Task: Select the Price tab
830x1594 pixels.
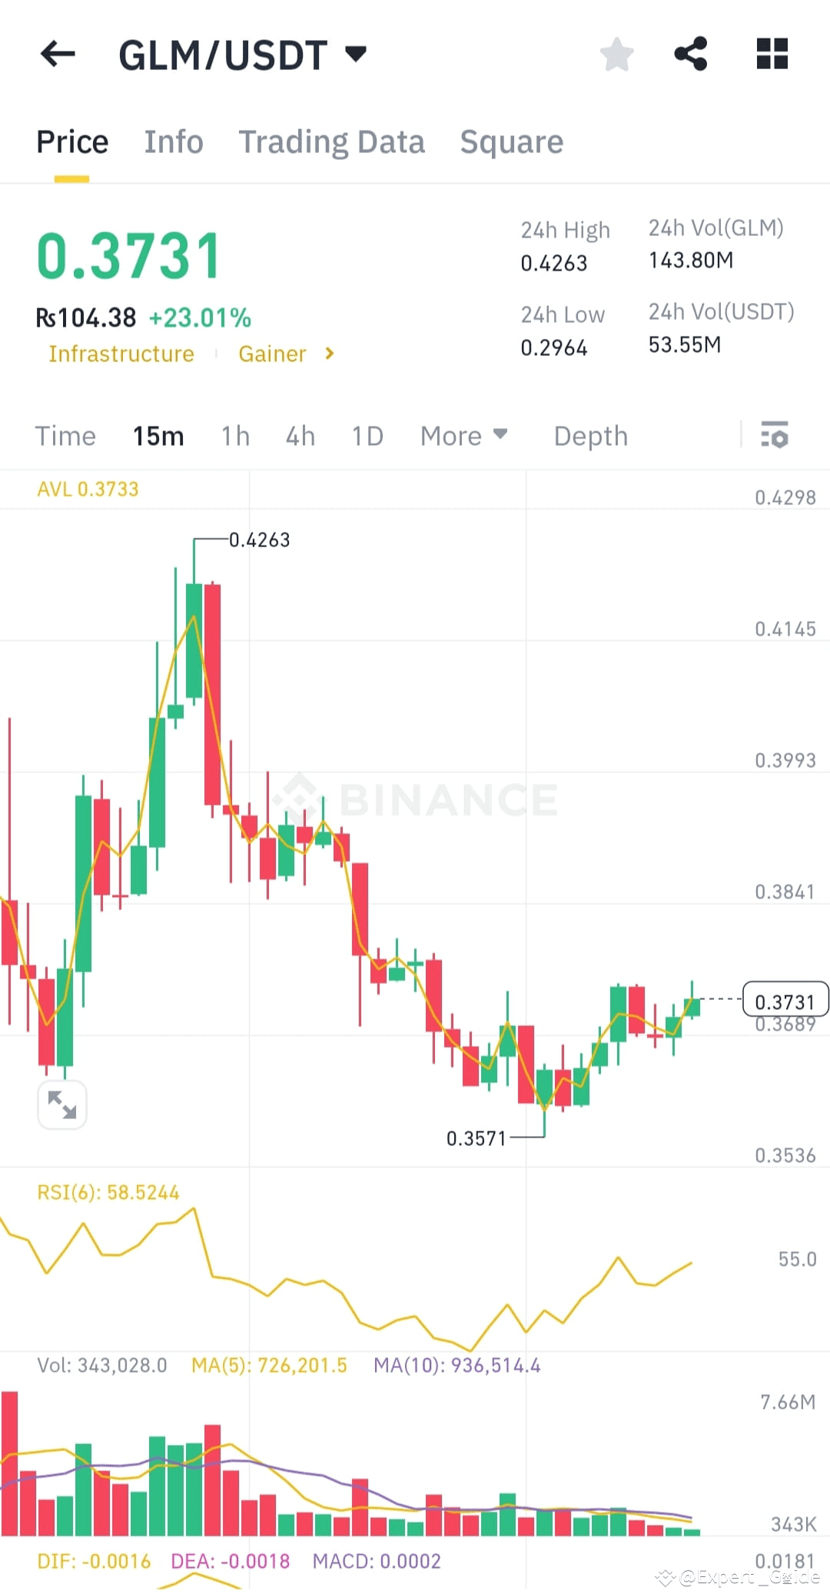Action: tap(72, 141)
